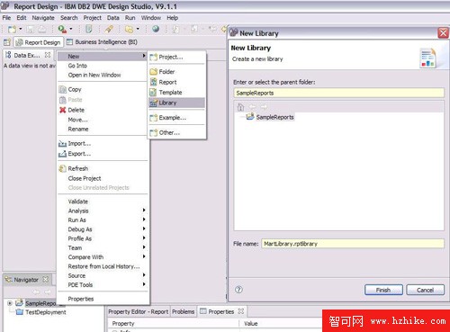The height and width of the screenshot is (332, 450).
Task: Click the File name input field
Action: (353, 244)
